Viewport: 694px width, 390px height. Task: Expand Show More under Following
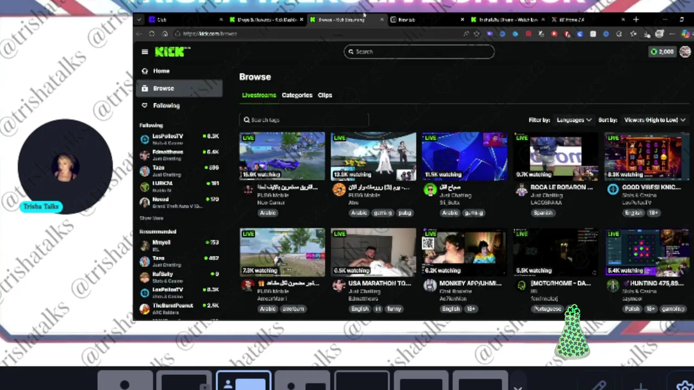151,218
